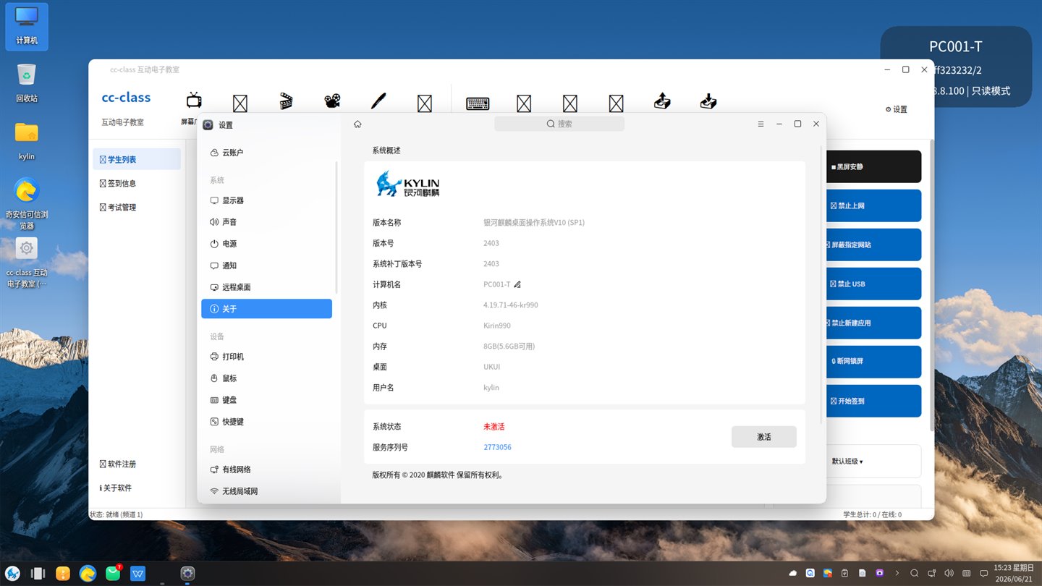Click the 黑屏安静 button in cc-class
The height and width of the screenshot is (586, 1042).
[x=873, y=166]
